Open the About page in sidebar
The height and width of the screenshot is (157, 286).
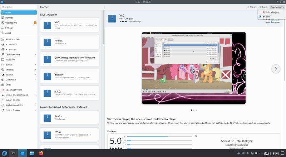tap(8, 33)
